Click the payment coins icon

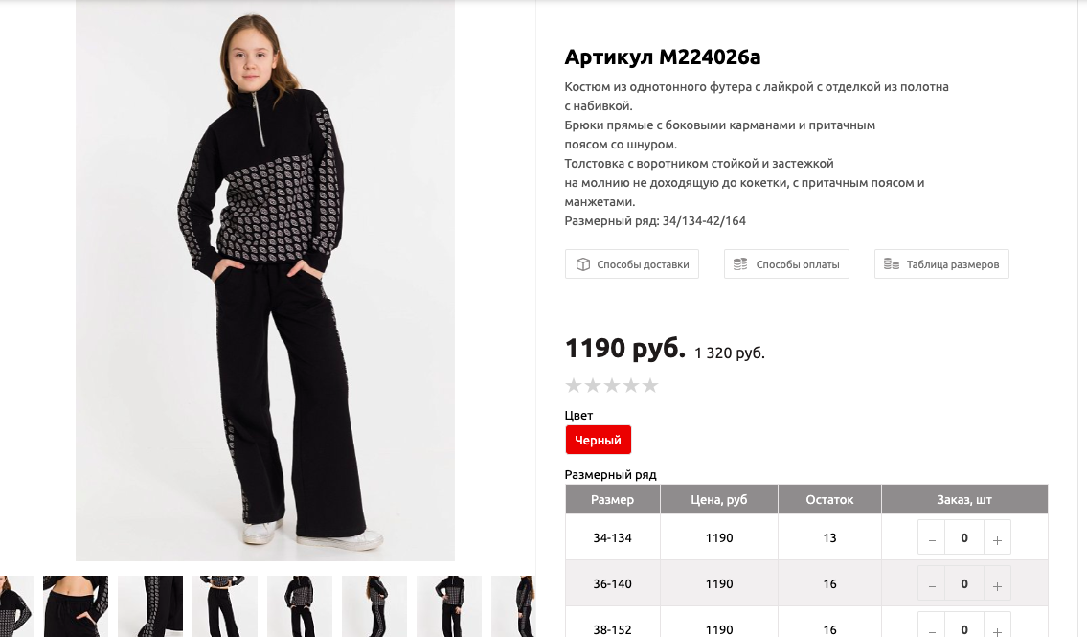pyautogui.click(x=740, y=264)
